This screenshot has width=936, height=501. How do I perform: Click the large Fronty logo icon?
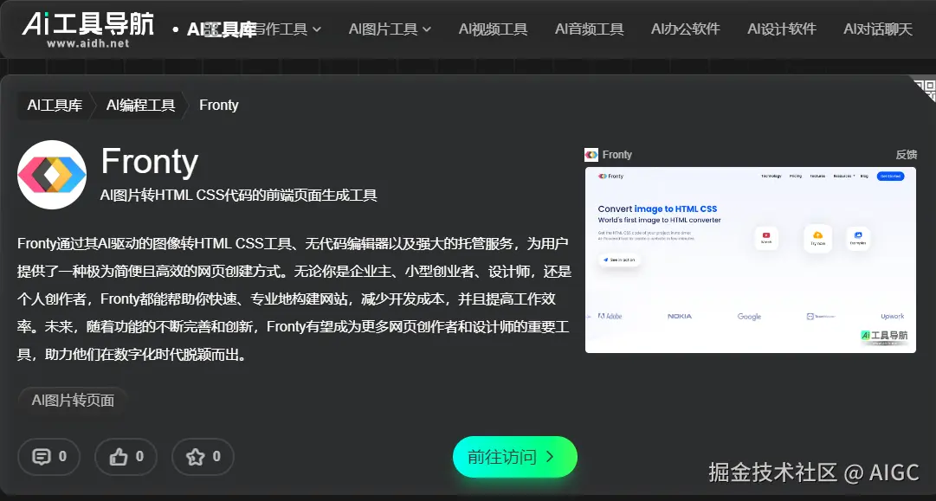tap(52, 175)
